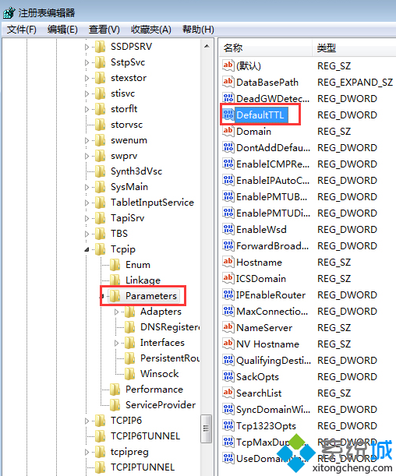This screenshot has width=396, height=476.
Task: Select the Enum folder icon
Action: point(115,265)
